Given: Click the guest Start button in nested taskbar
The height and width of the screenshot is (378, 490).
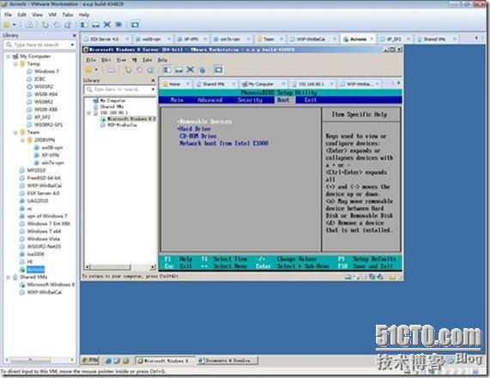Looking at the screenshot, I should click(90, 361).
